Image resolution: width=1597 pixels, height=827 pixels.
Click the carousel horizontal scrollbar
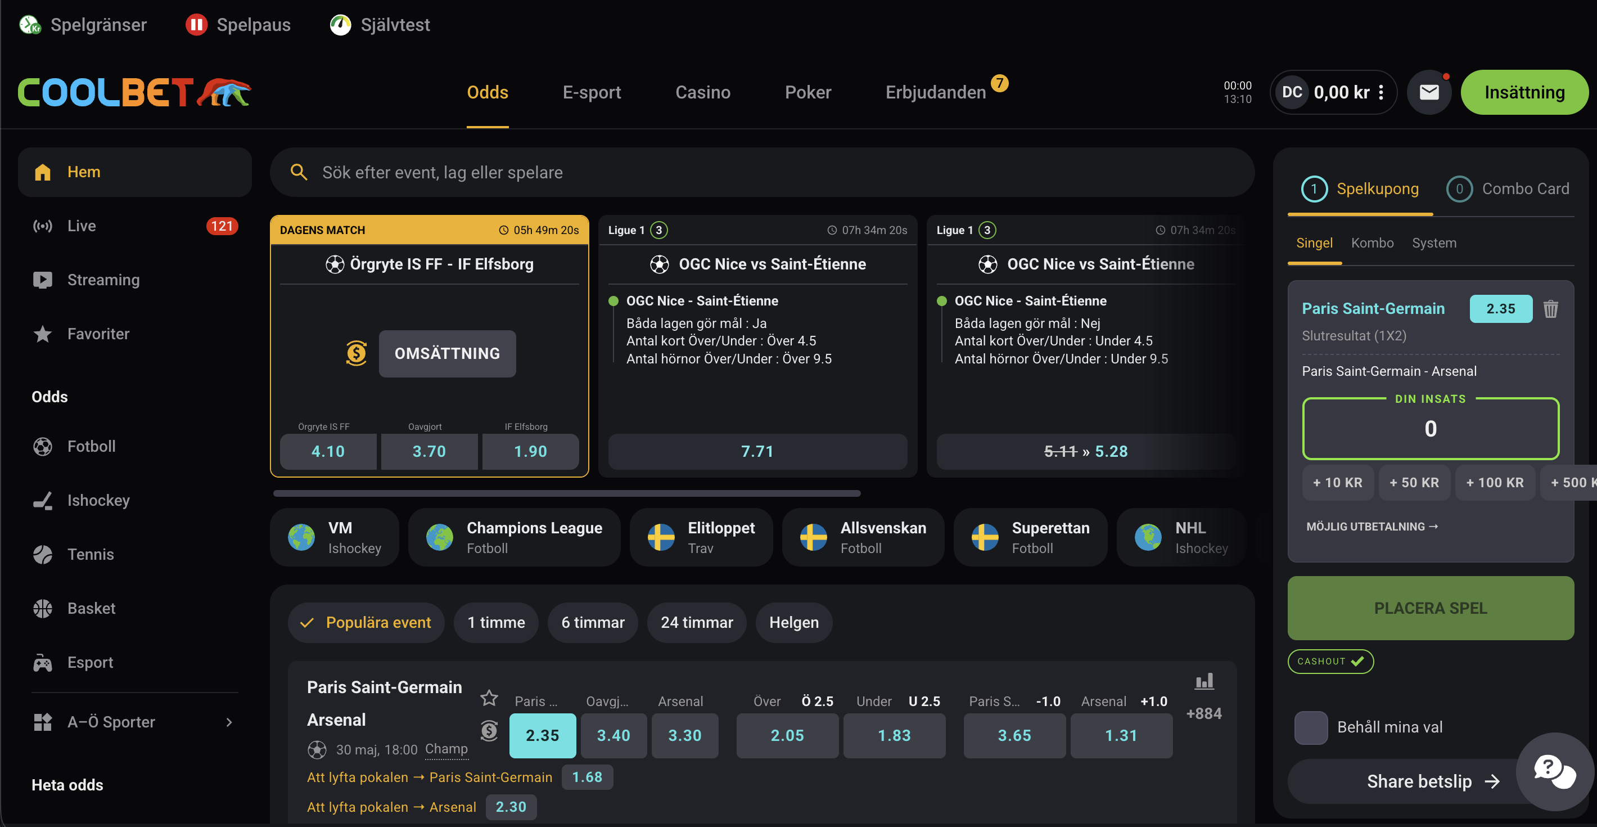pos(567,493)
